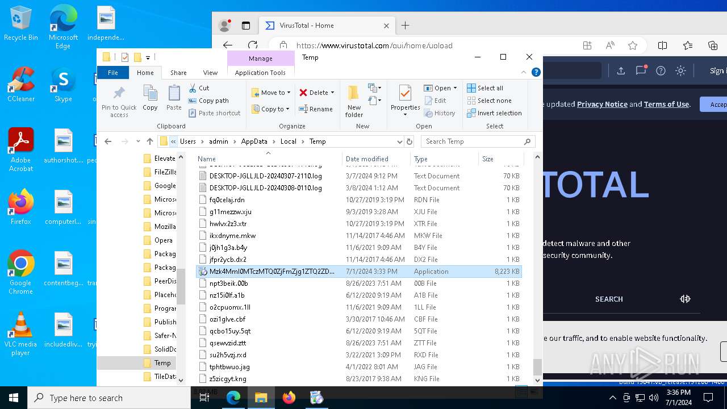This screenshot has height=409, width=727.
Task: Click Select all in the ribbon
Action: (485, 88)
